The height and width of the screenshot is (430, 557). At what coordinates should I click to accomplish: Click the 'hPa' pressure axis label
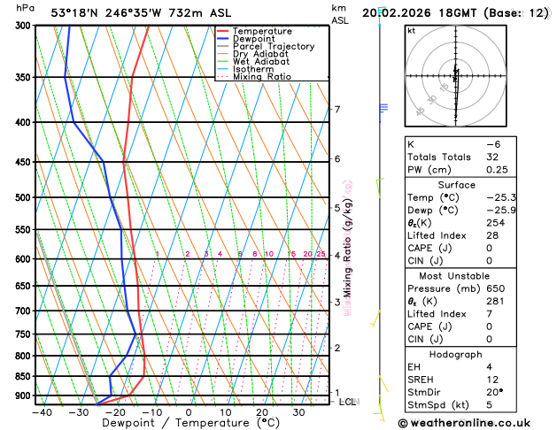point(25,9)
